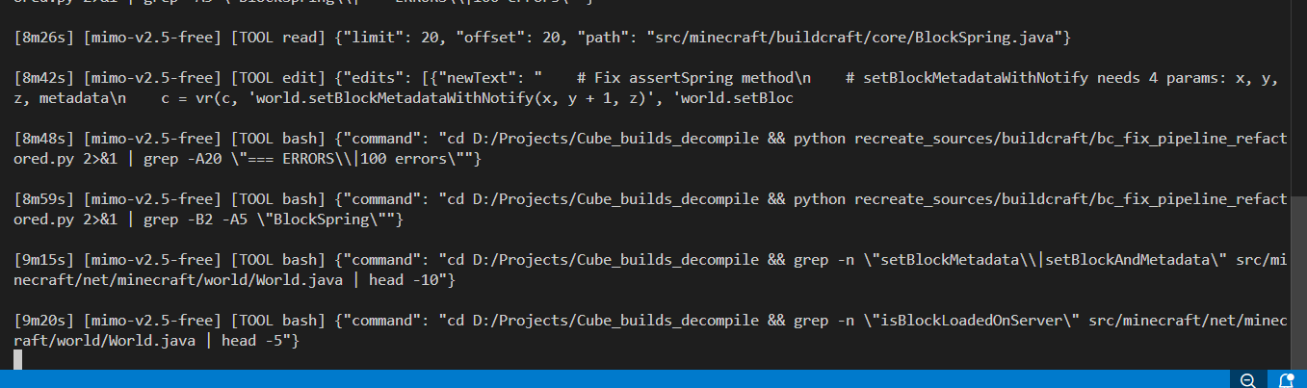Click the empty blue status bar area
Image resolution: width=1307 pixels, height=388 pixels.
point(616,379)
